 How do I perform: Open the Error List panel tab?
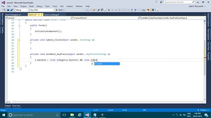[x=17, y=106]
